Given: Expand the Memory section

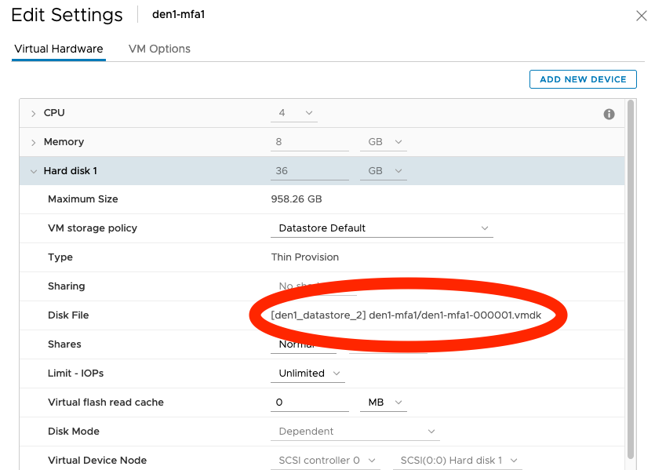Looking at the screenshot, I should (34, 143).
